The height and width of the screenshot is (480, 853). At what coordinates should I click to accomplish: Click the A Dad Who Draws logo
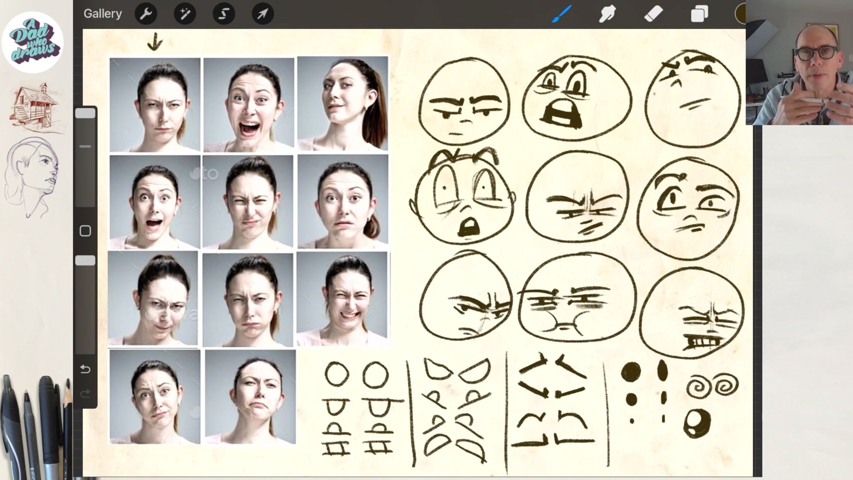tap(33, 42)
